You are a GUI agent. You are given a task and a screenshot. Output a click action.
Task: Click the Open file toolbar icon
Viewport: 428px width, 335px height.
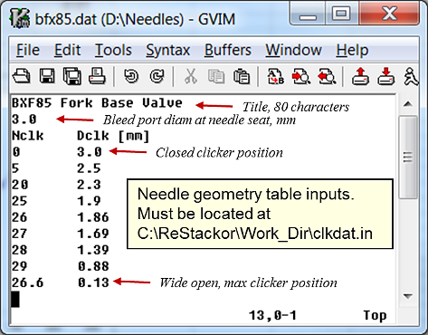tap(21, 76)
